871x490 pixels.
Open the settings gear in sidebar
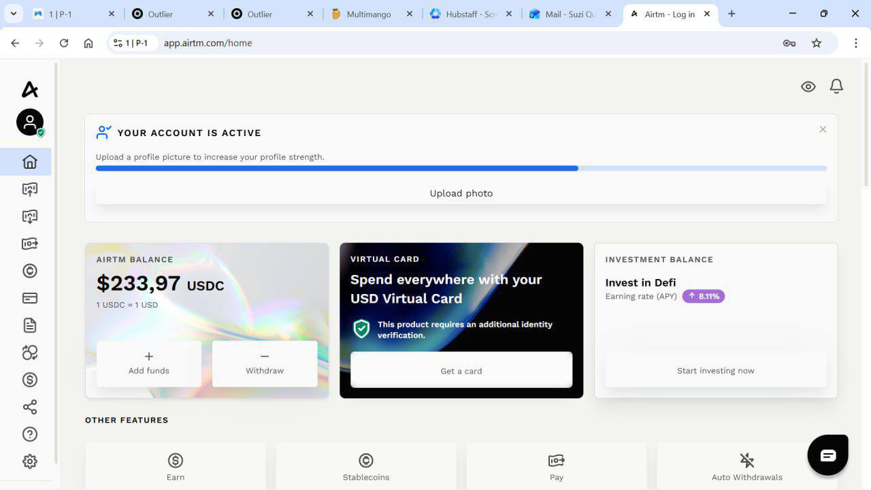click(x=30, y=461)
